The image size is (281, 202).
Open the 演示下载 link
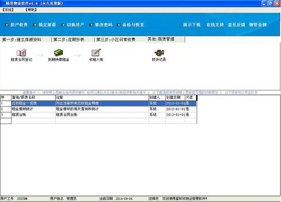pyautogui.click(x=192, y=25)
